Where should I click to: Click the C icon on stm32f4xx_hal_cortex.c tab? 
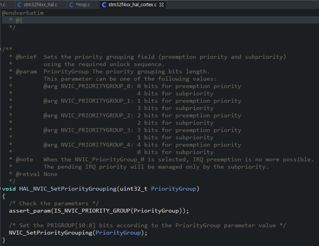click(x=104, y=5)
